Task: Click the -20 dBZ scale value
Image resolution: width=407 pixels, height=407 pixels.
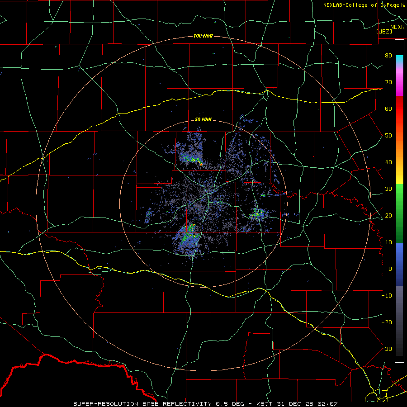Action: pyautogui.click(x=387, y=322)
